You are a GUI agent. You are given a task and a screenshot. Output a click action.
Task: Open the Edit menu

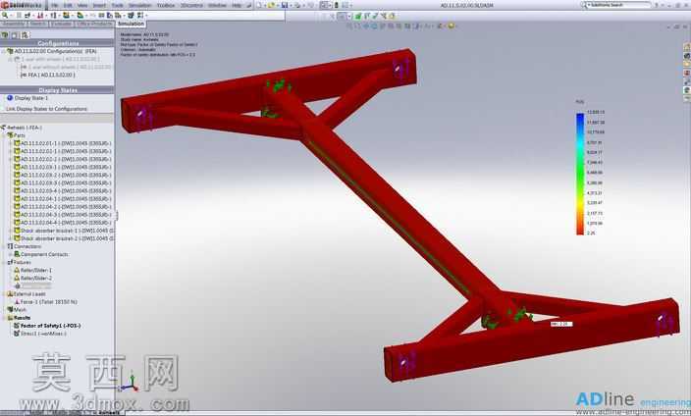coord(69,5)
